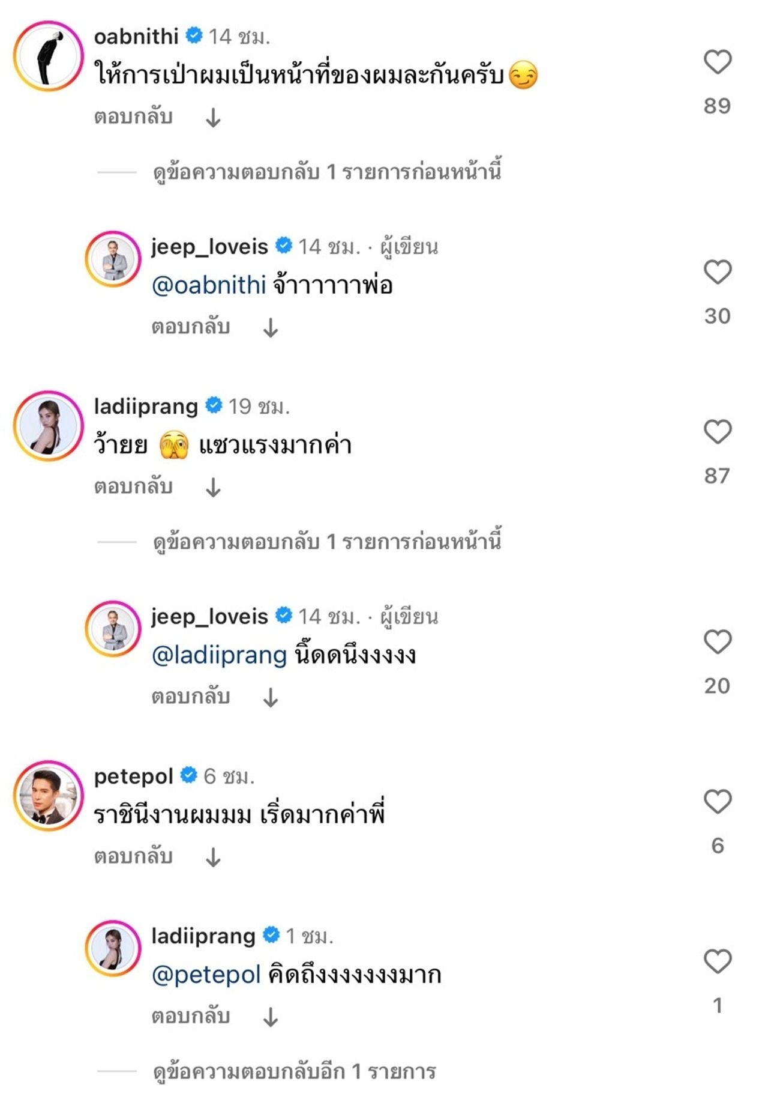This screenshot has height=1117, width=768.
Task: Open petepol's profile avatar
Action: [x=49, y=796]
